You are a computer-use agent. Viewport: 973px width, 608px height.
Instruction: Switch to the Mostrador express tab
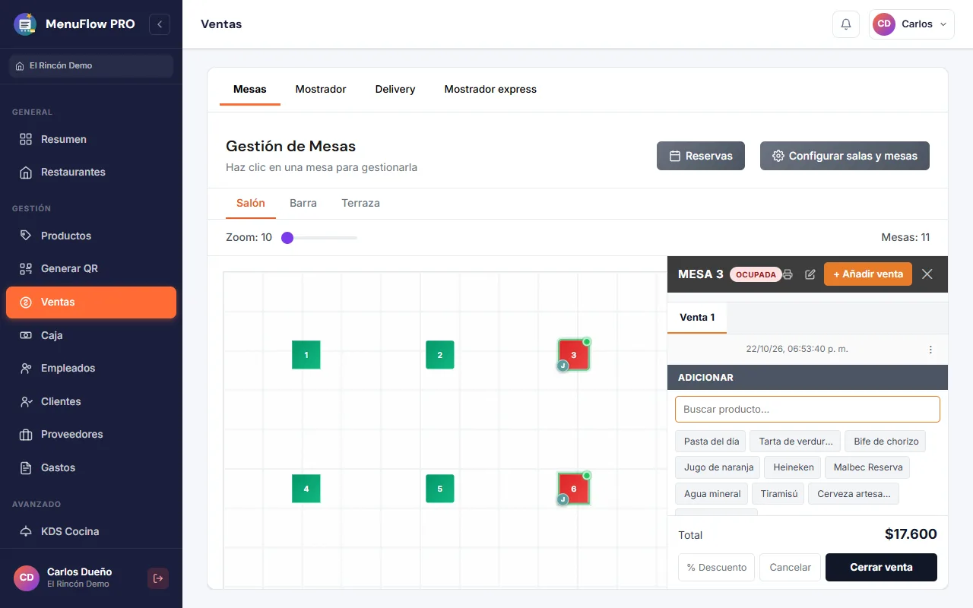pyautogui.click(x=490, y=89)
